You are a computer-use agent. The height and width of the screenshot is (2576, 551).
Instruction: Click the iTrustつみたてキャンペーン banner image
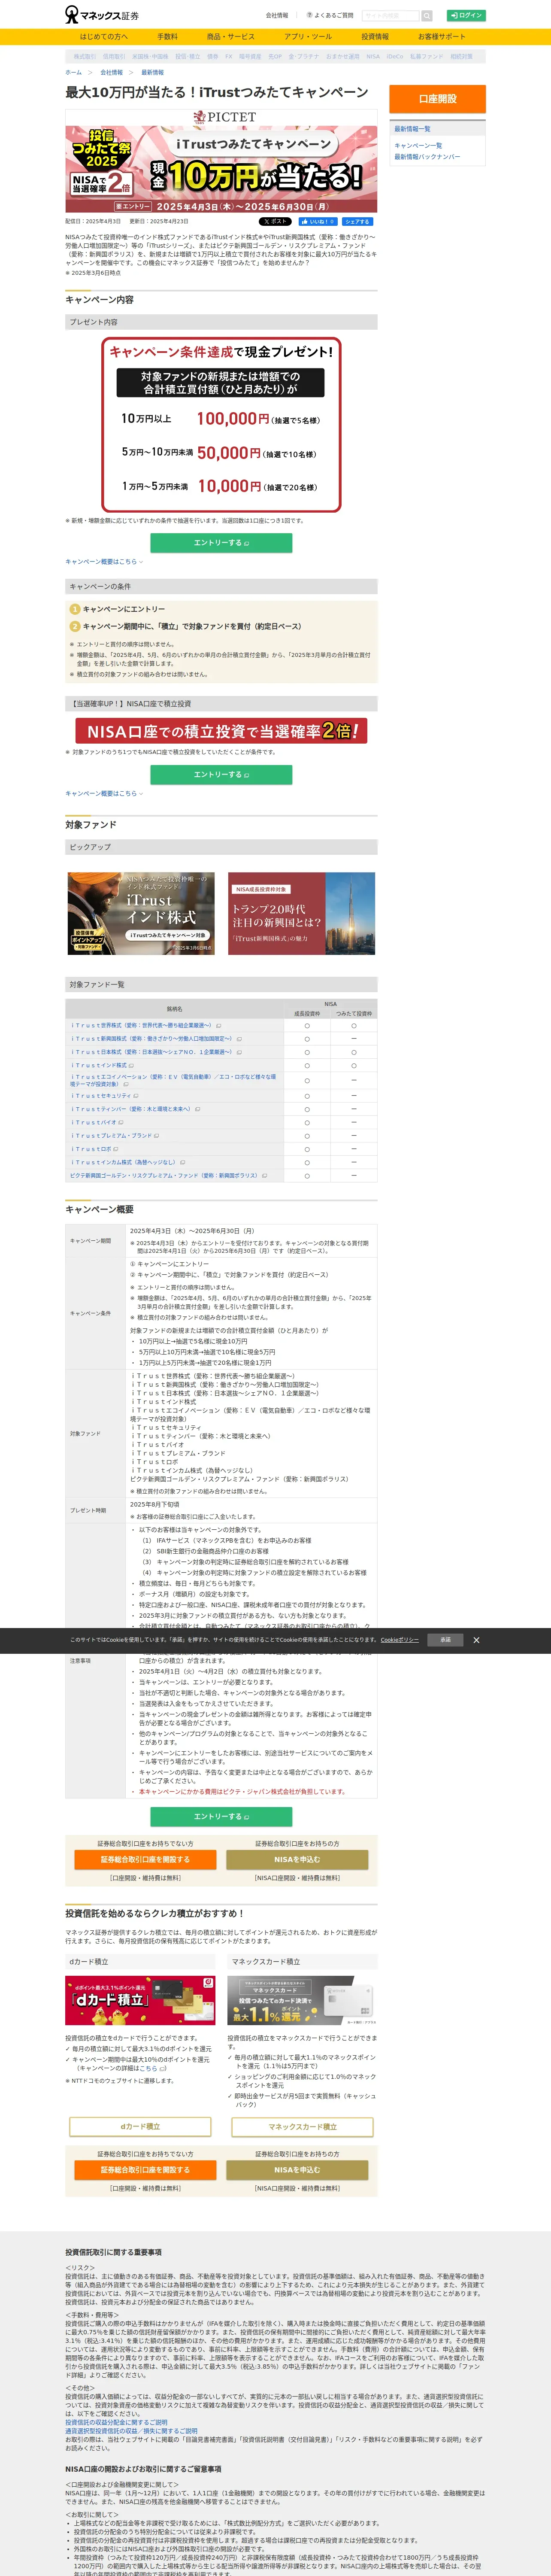point(221,161)
